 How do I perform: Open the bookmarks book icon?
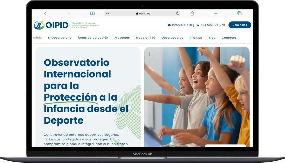coord(92,13)
